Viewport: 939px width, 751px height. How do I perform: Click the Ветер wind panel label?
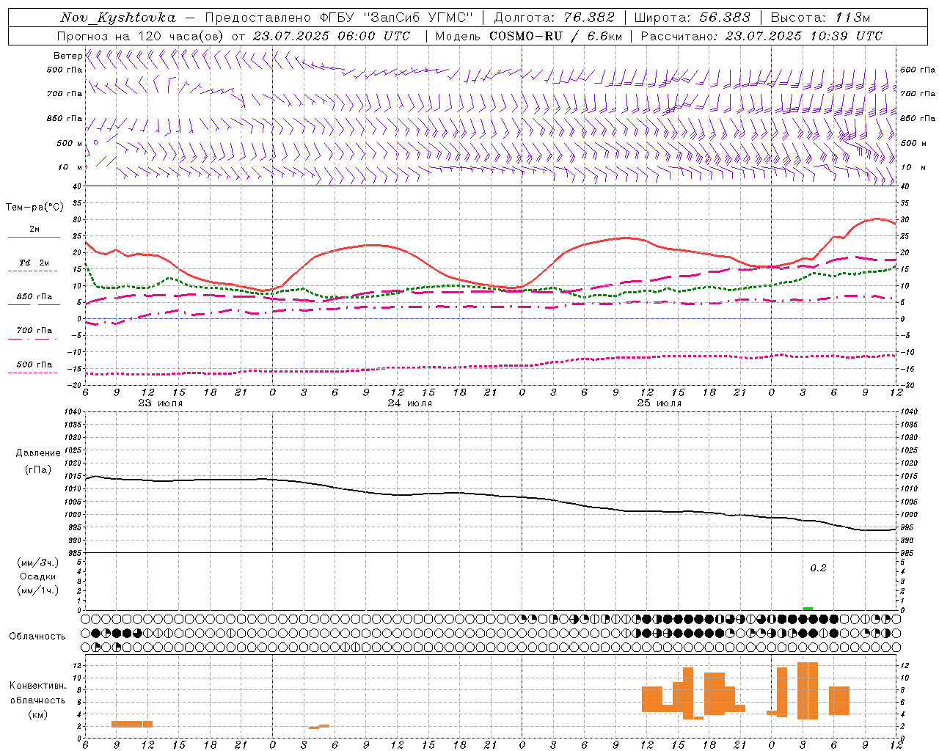point(67,56)
